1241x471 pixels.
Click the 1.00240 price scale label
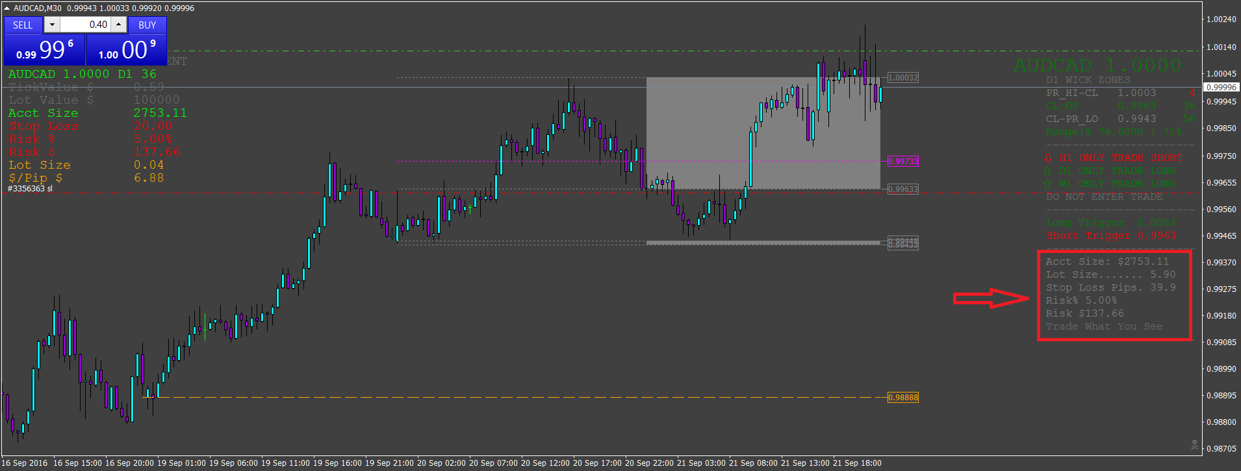tap(1222, 19)
